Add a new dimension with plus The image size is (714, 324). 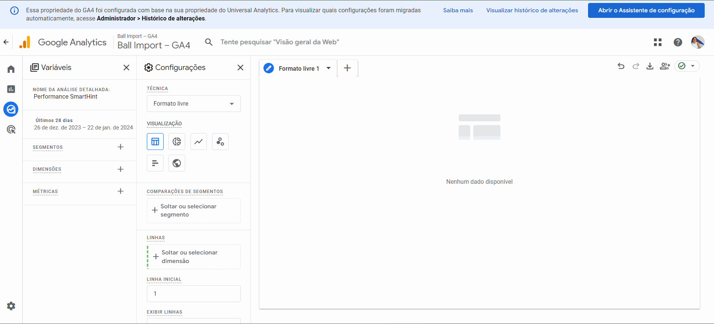(120, 169)
